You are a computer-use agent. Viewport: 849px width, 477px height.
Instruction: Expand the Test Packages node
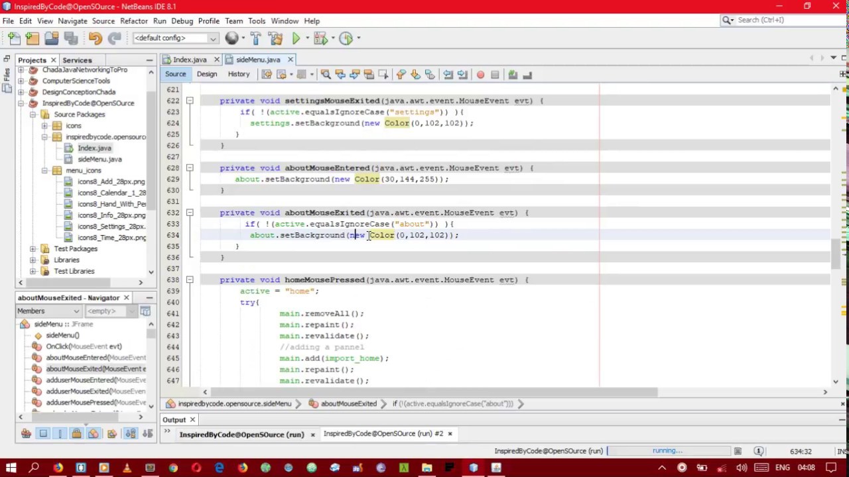pos(33,249)
